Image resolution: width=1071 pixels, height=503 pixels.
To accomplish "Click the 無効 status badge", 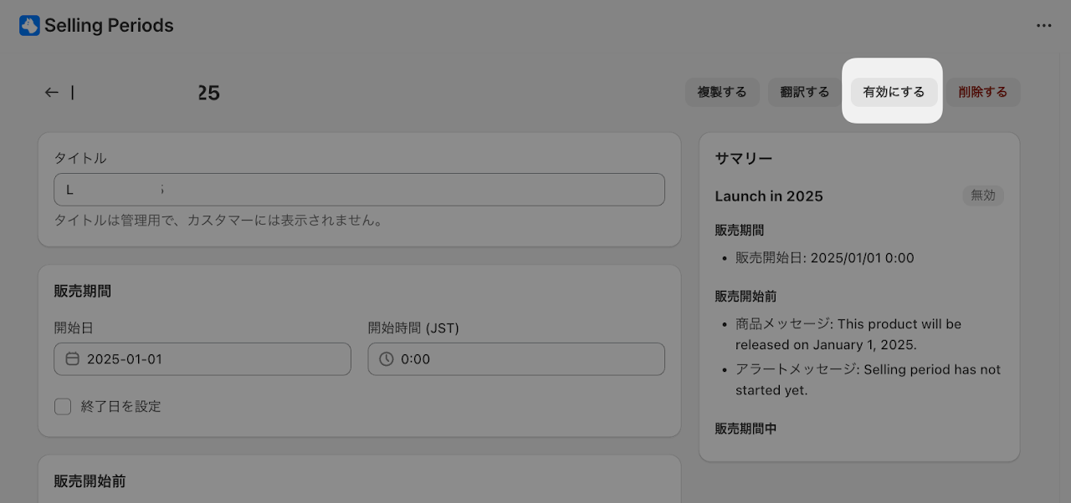I will [983, 196].
